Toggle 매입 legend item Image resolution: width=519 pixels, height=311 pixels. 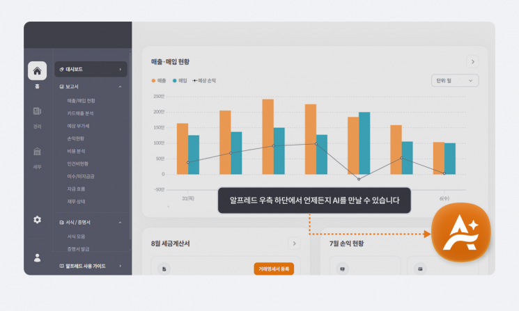pyautogui.click(x=180, y=81)
